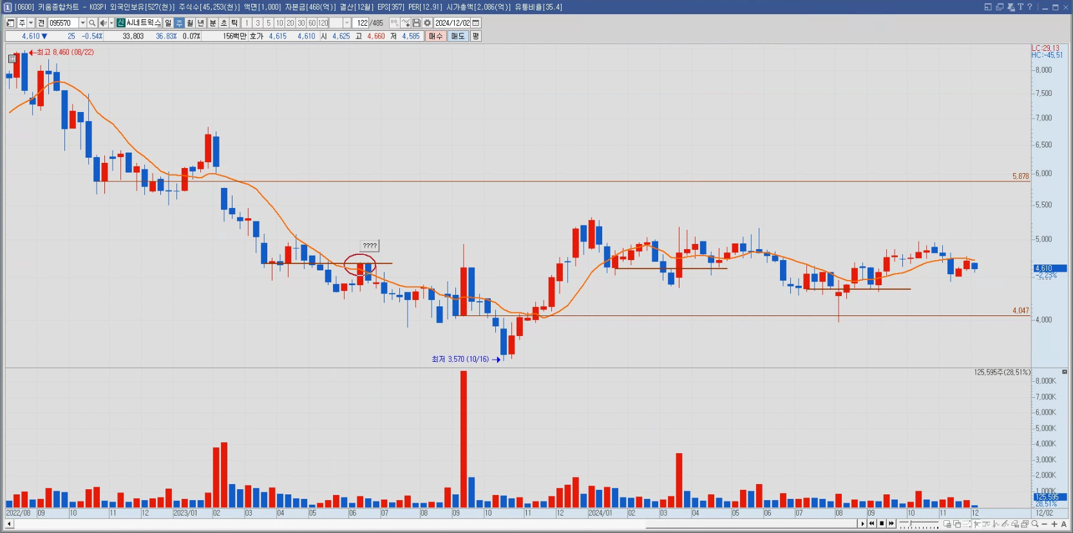The width and height of the screenshot is (1073, 533).
Task: Click the pin lock icon in title bar
Action: point(1011,7)
